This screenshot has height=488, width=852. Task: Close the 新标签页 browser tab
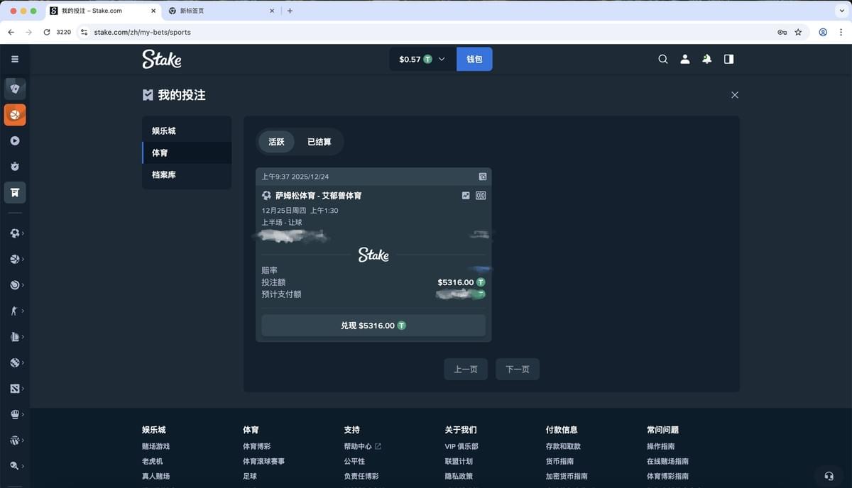(x=273, y=11)
